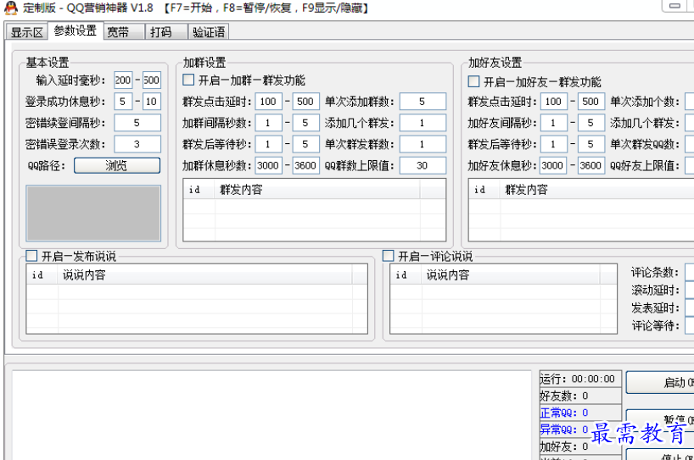Enable 开启-加好友-群发功能 checkbox

point(473,81)
